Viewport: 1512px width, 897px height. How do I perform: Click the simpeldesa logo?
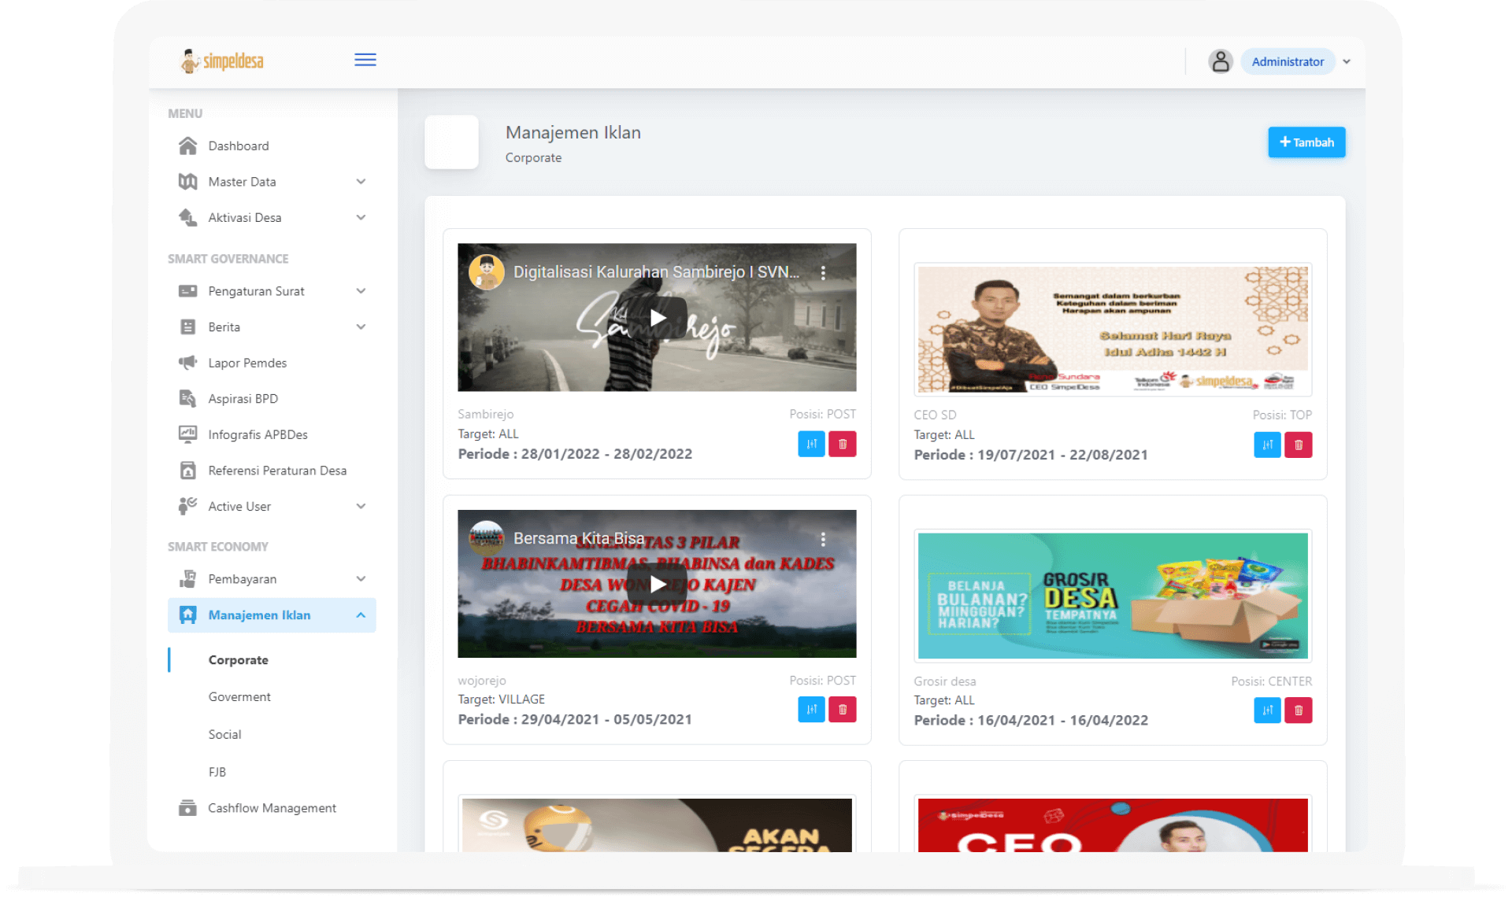click(222, 61)
